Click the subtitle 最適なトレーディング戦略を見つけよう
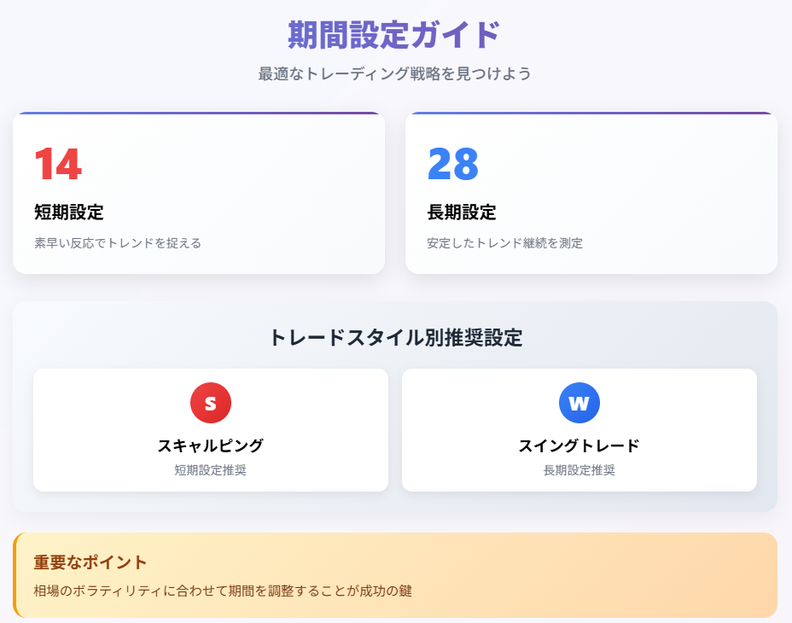This screenshot has height=623, width=792. (394, 73)
